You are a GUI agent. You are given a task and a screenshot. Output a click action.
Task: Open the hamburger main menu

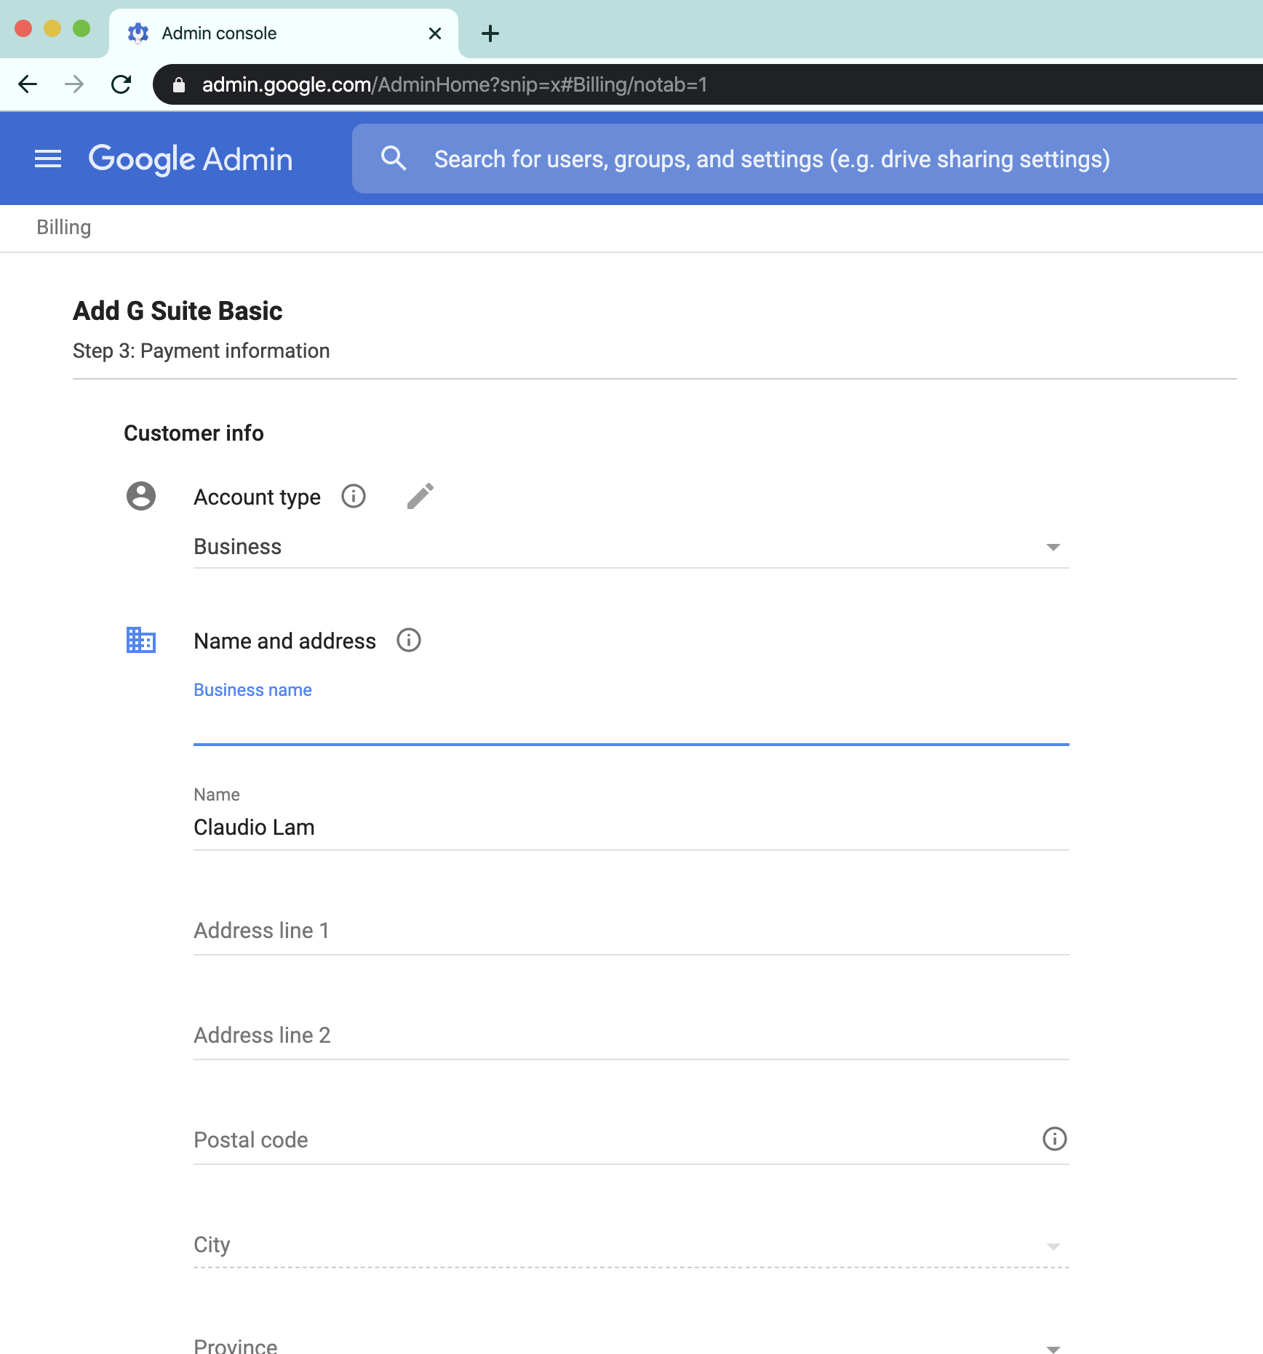(48, 159)
